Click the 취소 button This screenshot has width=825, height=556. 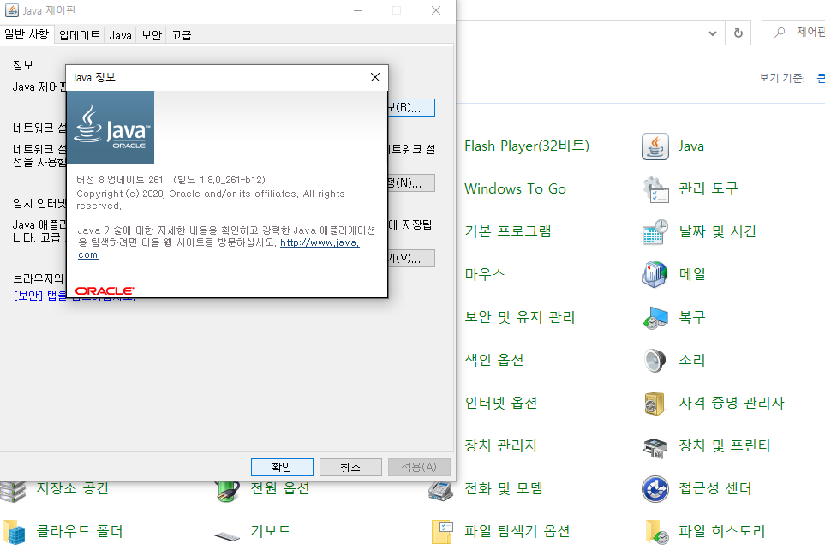(350, 467)
